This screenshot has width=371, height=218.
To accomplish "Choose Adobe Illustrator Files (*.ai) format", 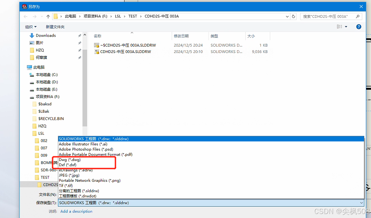I will [x=211, y=144].
